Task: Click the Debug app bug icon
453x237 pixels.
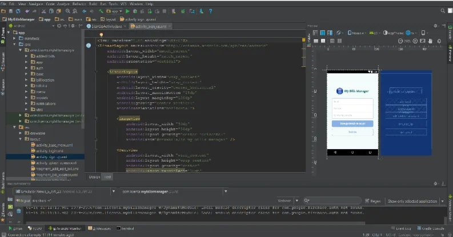Action: tap(135, 11)
